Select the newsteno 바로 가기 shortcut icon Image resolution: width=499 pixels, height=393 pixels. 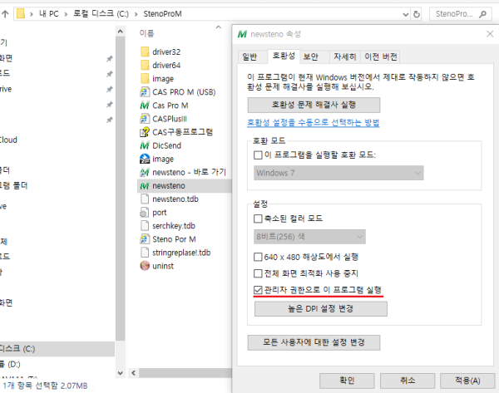pos(144,172)
